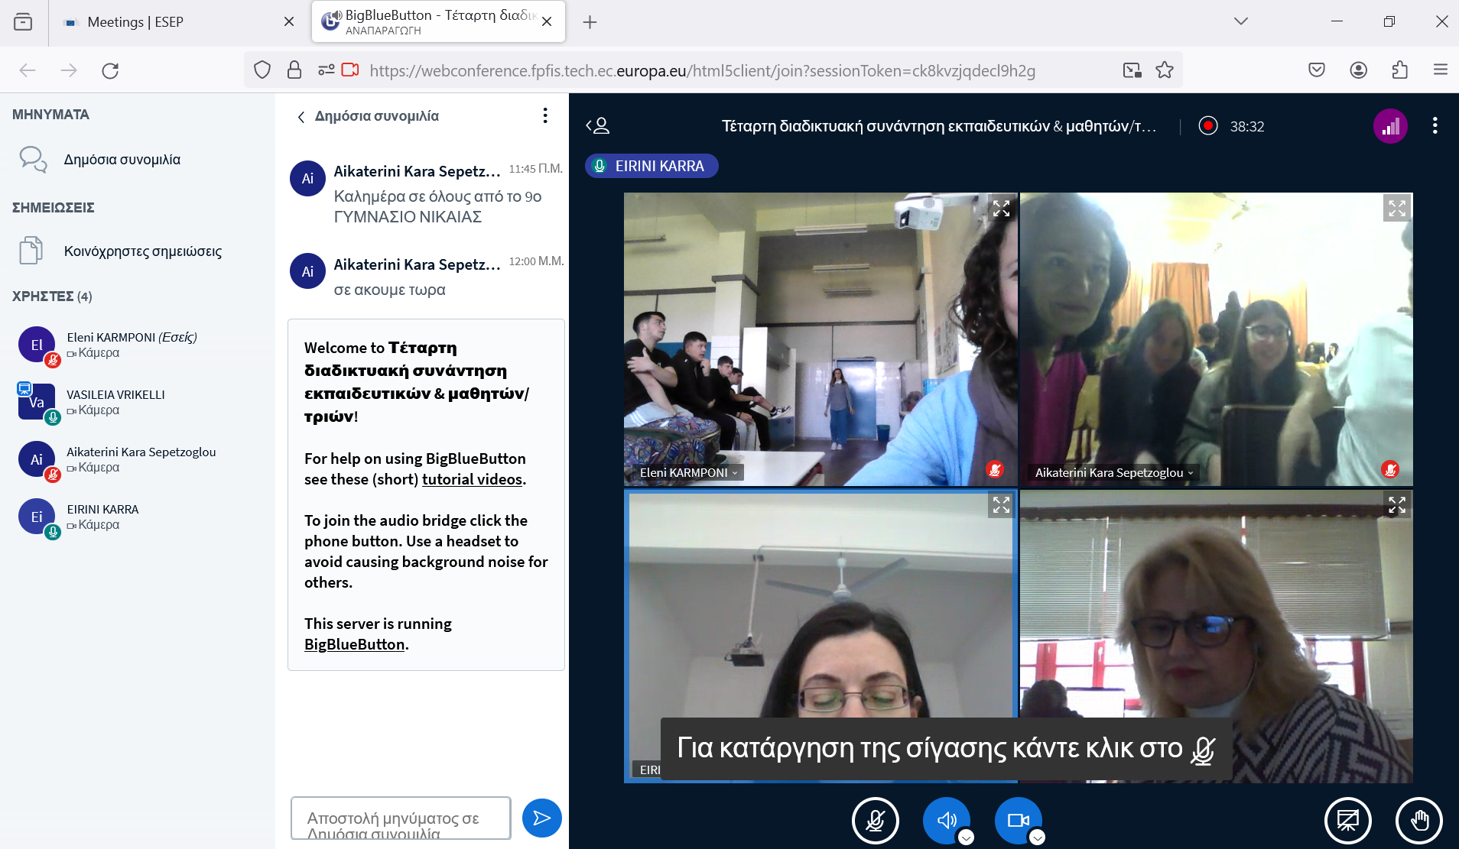
Task: Unmute the microphone button
Action: 875,820
